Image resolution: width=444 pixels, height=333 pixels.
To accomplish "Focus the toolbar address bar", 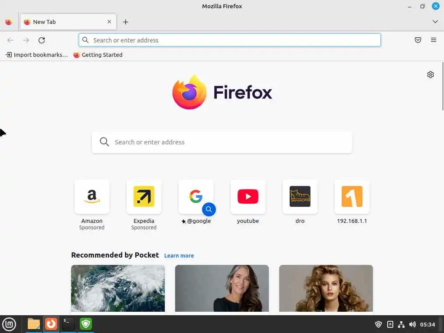I will click(230, 40).
